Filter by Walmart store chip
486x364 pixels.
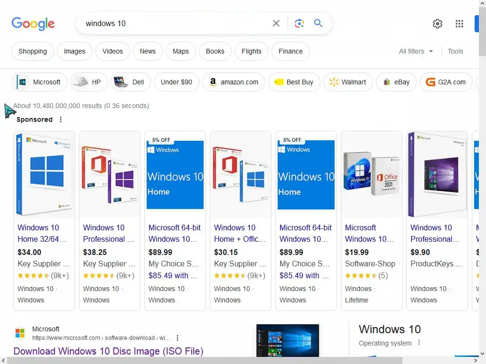[x=348, y=82]
